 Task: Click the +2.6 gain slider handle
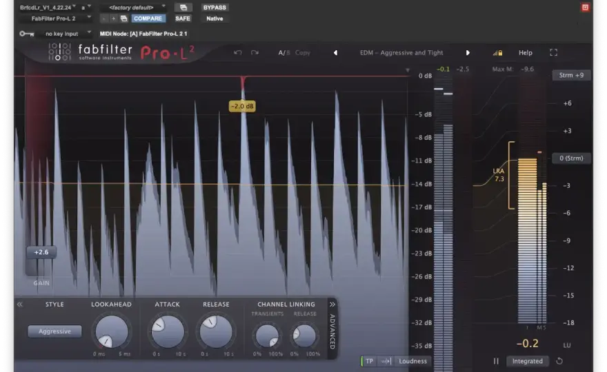[x=41, y=252]
